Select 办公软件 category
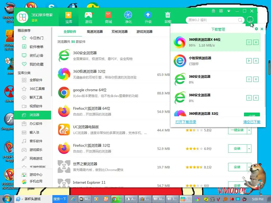Screen dimensions: 271x203 click(x=33, y=124)
